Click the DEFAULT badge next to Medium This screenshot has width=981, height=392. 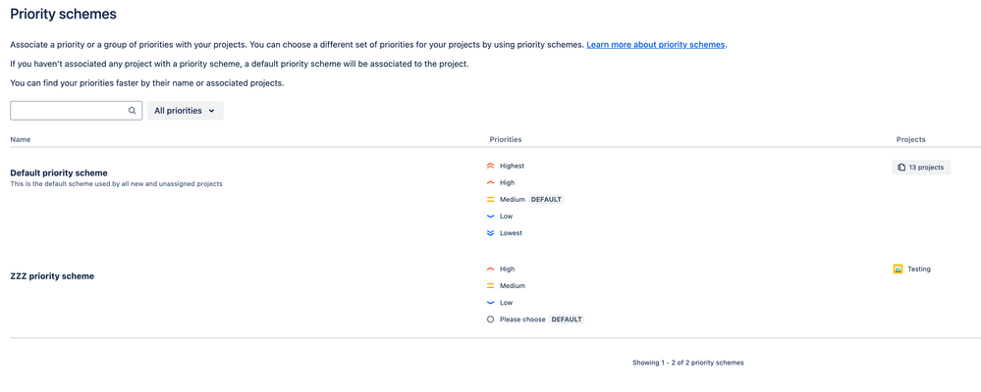coord(547,200)
